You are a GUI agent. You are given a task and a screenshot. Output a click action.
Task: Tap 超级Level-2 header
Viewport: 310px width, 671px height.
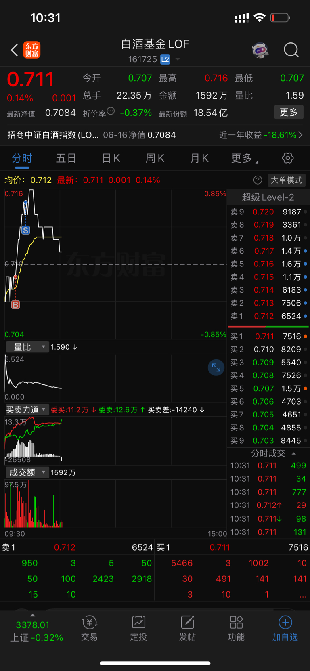tap(268, 197)
